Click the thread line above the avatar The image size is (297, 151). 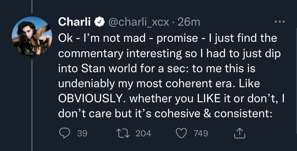point(32,7)
